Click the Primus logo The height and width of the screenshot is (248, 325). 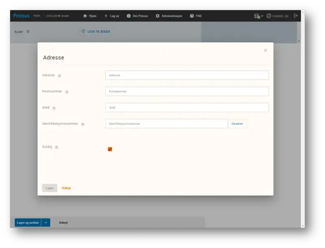tap(21, 16)
